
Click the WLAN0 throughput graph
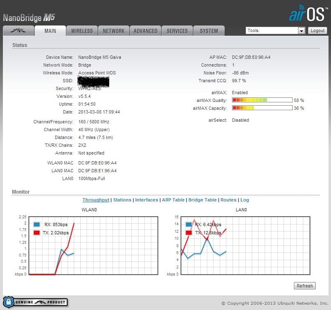coord(93,245)
